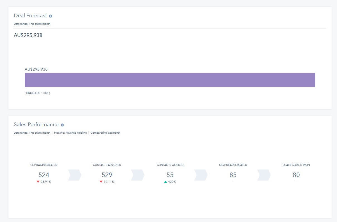This screenshot has height=222, width=337.
Task: Click the chevron between Contacts Assigned and Contacts Worked
Action: pos(138,175)
